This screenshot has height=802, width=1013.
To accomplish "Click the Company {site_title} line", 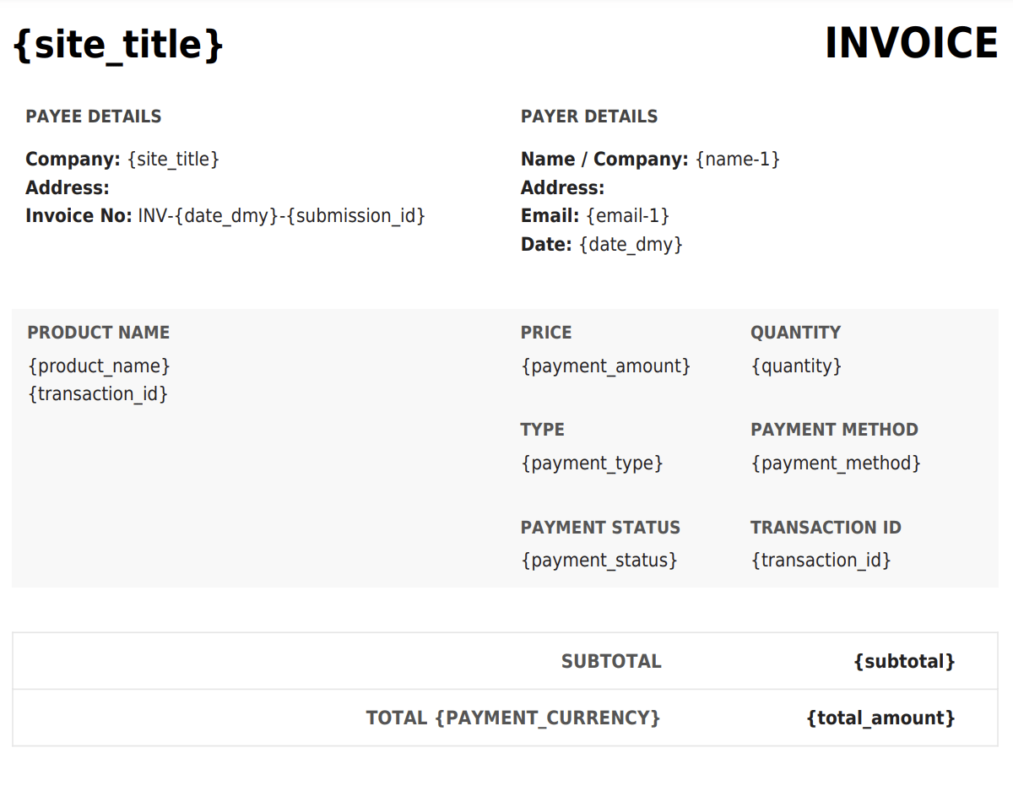I will coord(122,159).
